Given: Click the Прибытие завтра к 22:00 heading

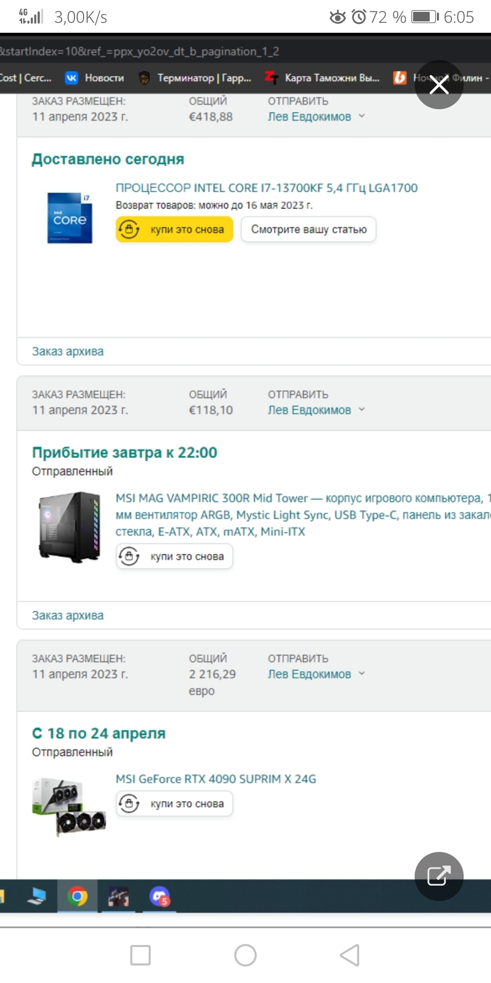Looking at the screenshot, I should click(125, 452).
